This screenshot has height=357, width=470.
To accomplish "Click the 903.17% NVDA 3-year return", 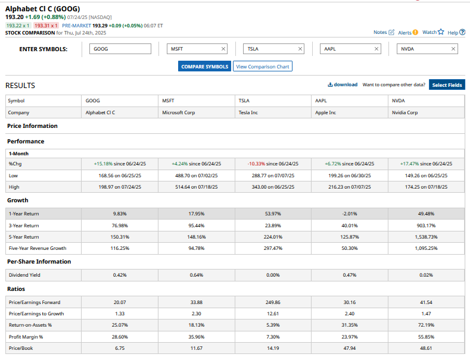I will click(427, 226).
